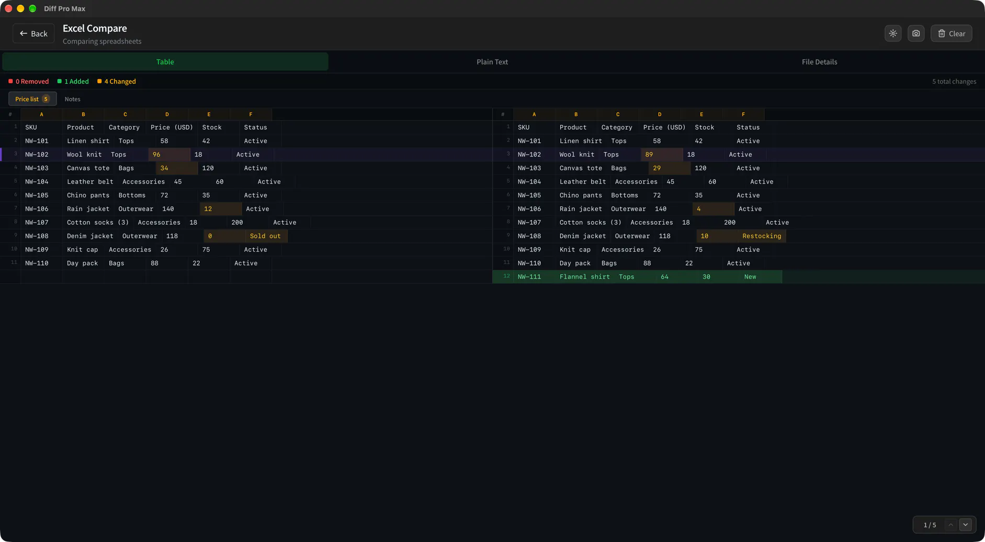Click stock value 10 in right sheet
Image resolution: width=985 pixels, height=542 pixels.
pos(717,236)
